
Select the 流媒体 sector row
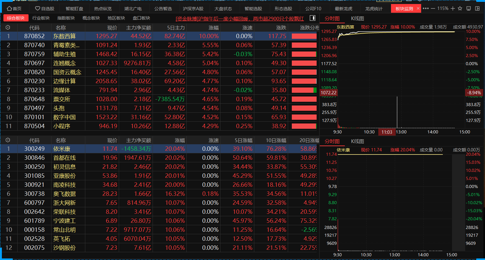click(x=160, y=90)
